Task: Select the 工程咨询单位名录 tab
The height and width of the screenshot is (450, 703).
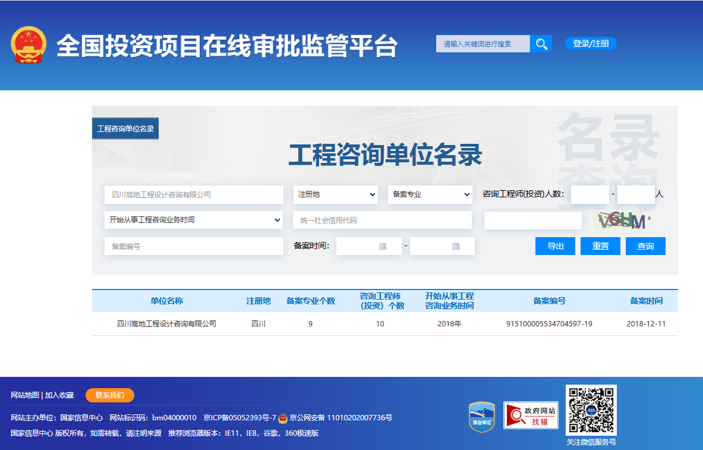Action: (x=125, y=129)
